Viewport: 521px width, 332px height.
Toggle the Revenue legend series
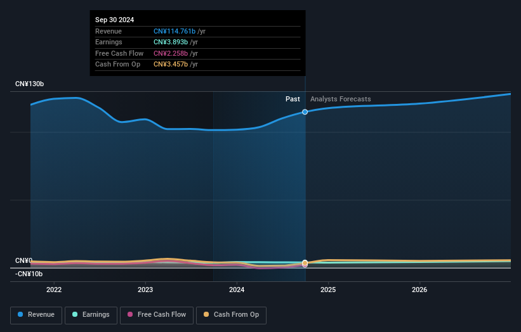pyautogui.click(x=36, y=315)
